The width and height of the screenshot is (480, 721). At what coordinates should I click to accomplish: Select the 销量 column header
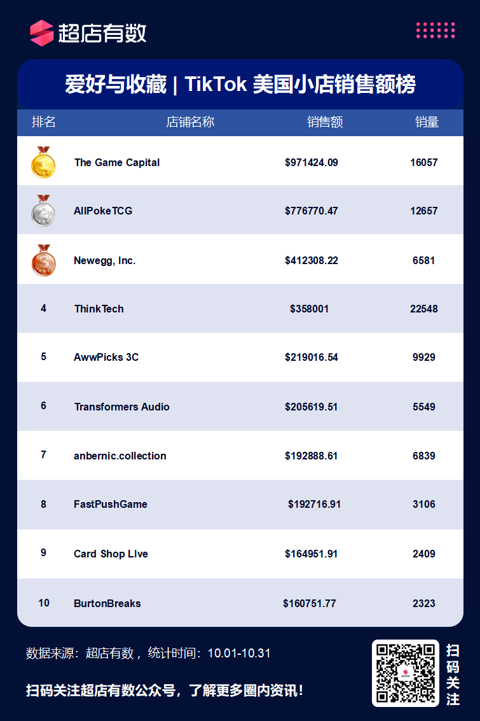point(427,122)
